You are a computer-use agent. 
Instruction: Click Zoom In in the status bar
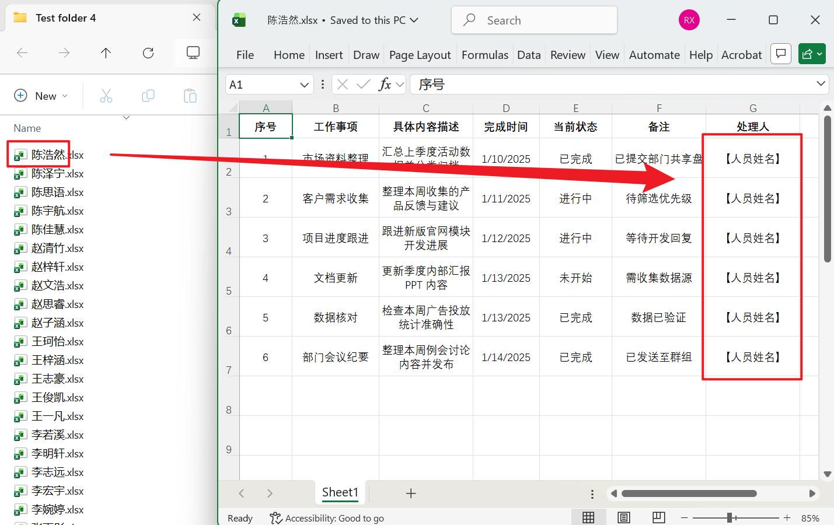[787, 517]
